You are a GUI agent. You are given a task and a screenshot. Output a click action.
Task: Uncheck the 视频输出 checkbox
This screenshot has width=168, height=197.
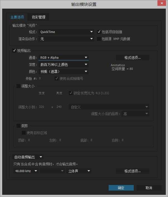coord(14,51)
